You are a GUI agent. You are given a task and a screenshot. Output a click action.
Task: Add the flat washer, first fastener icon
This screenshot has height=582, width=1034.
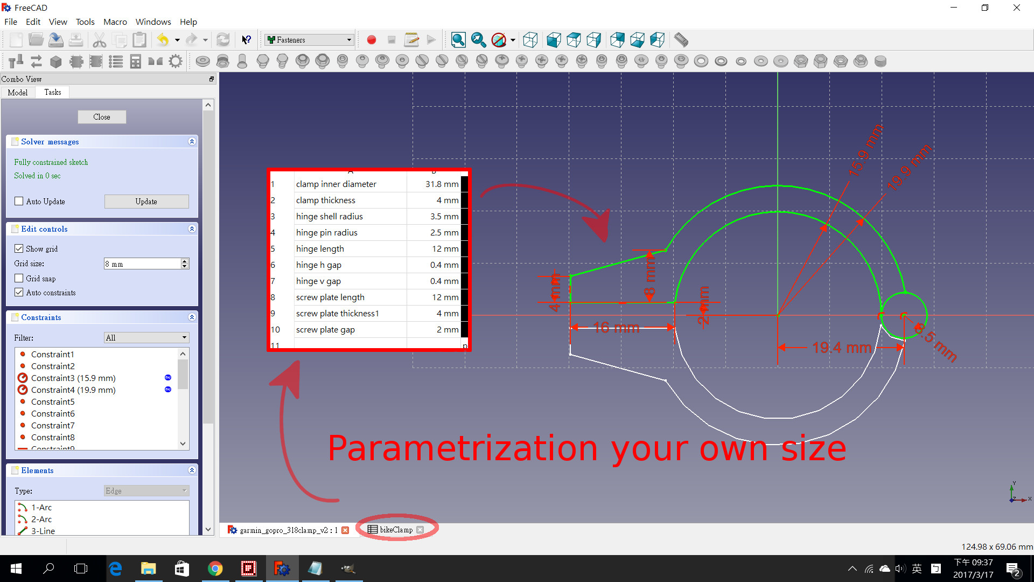tap(203, 61)
